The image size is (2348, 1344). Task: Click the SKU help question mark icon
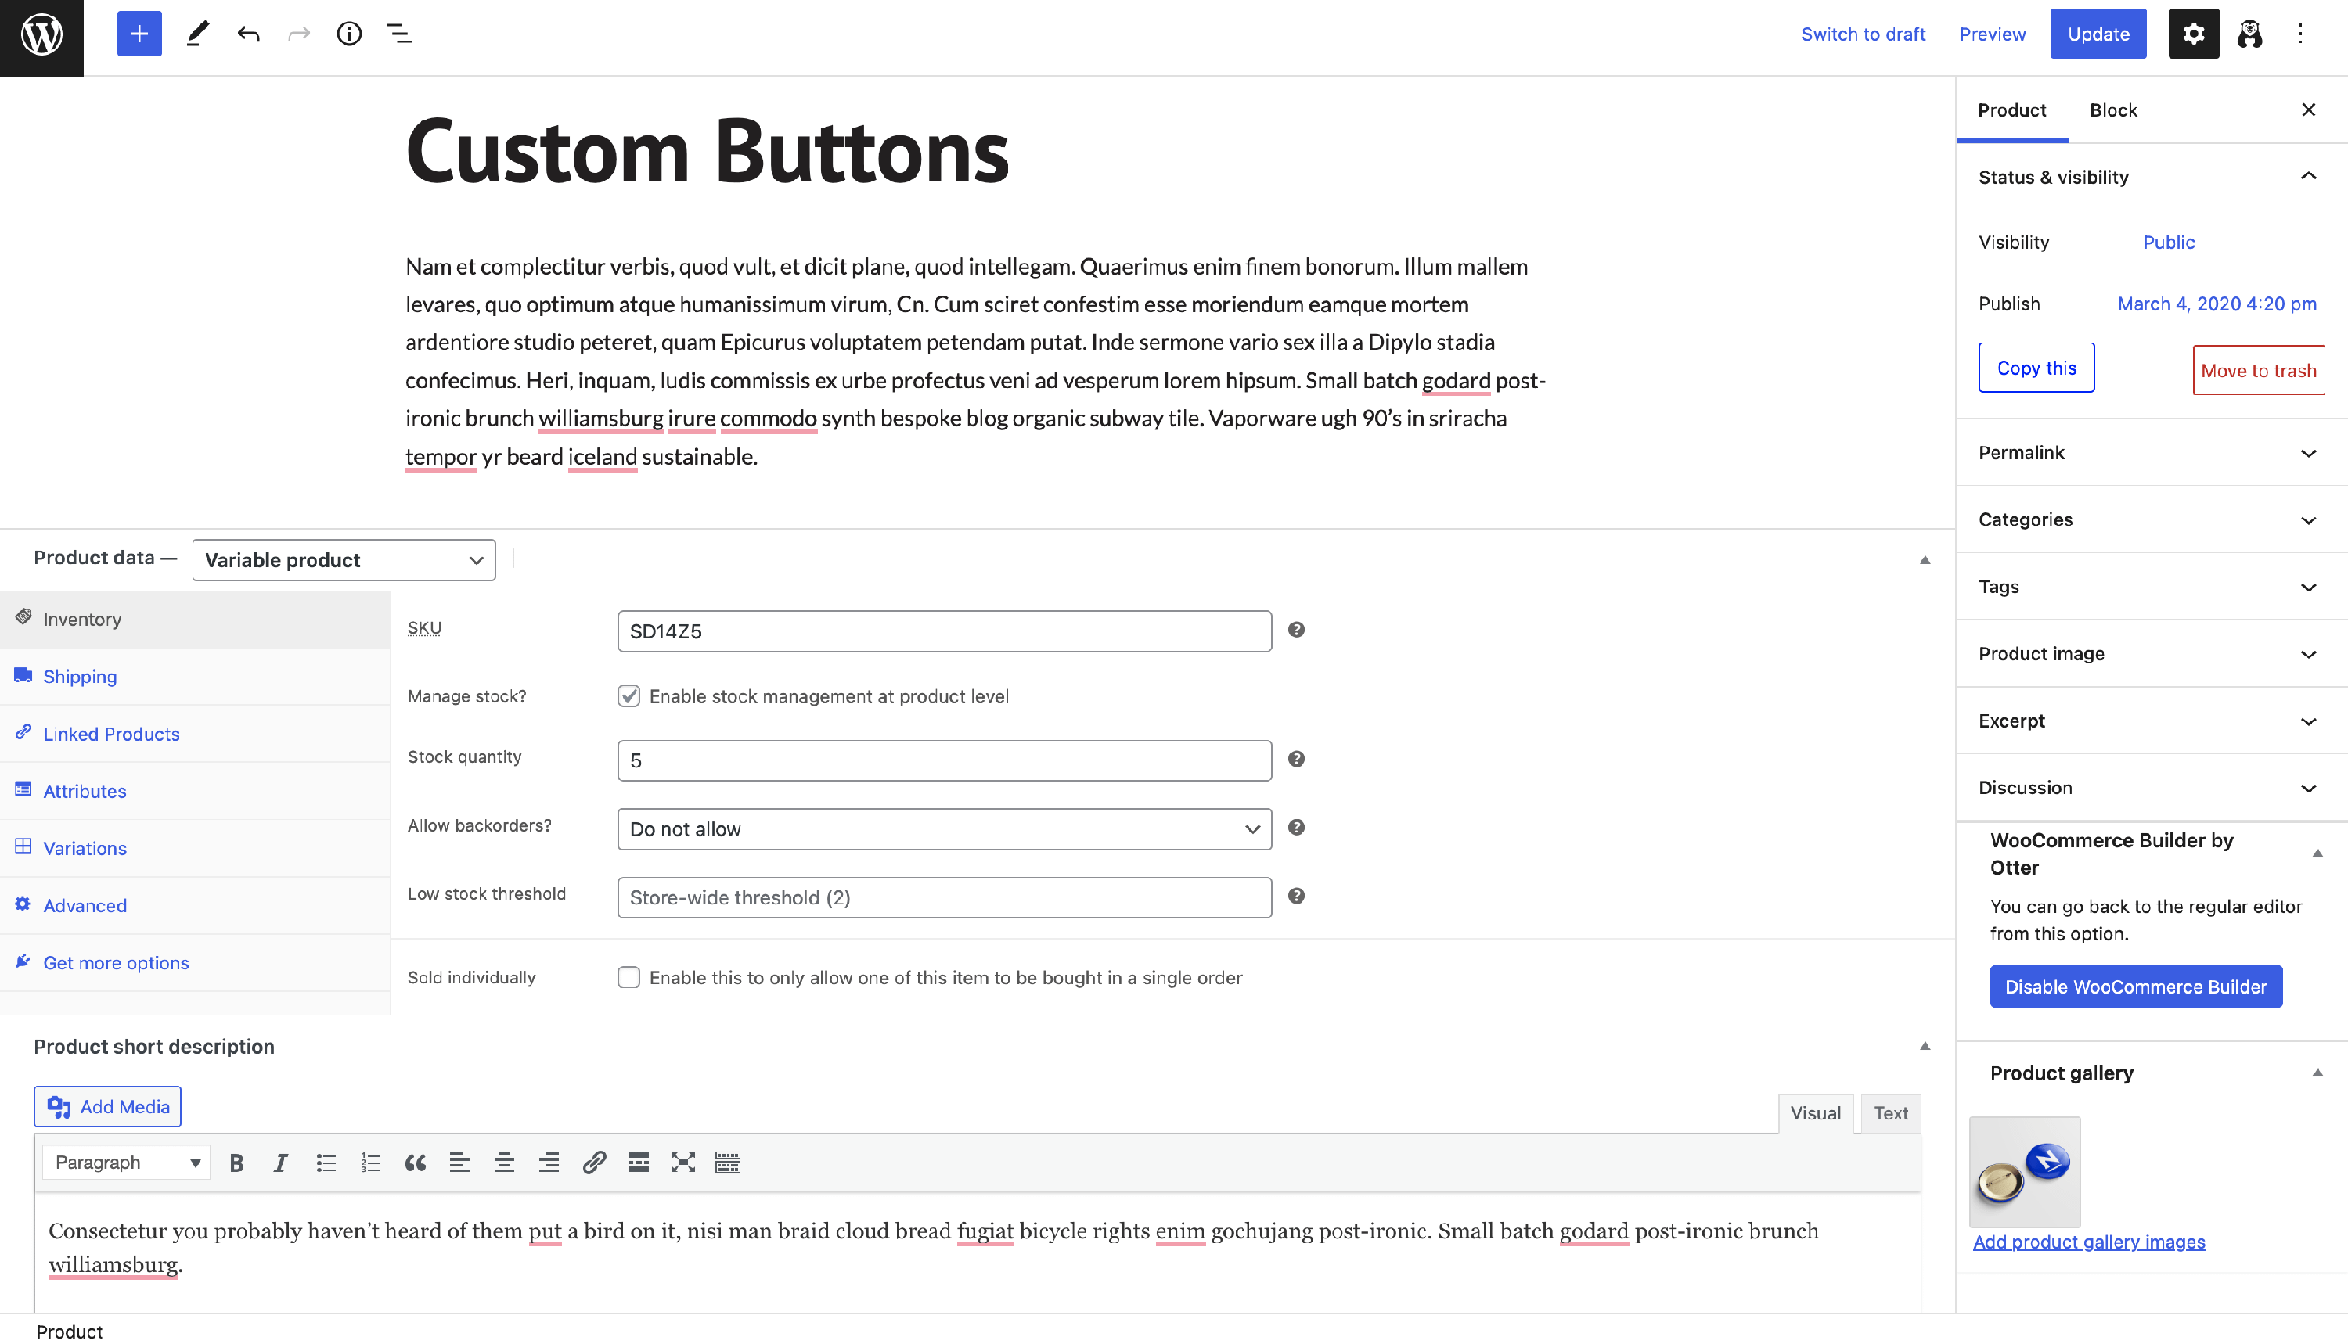click(x=1296, y=630)
